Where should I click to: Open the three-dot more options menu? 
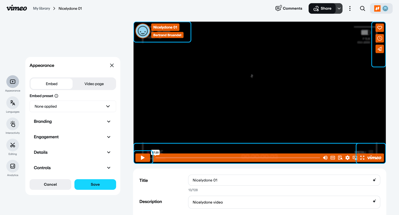coord(350,8)
